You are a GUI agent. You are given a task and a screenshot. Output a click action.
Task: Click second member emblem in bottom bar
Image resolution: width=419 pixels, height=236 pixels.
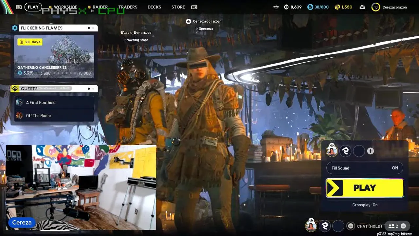coord(325,226)
